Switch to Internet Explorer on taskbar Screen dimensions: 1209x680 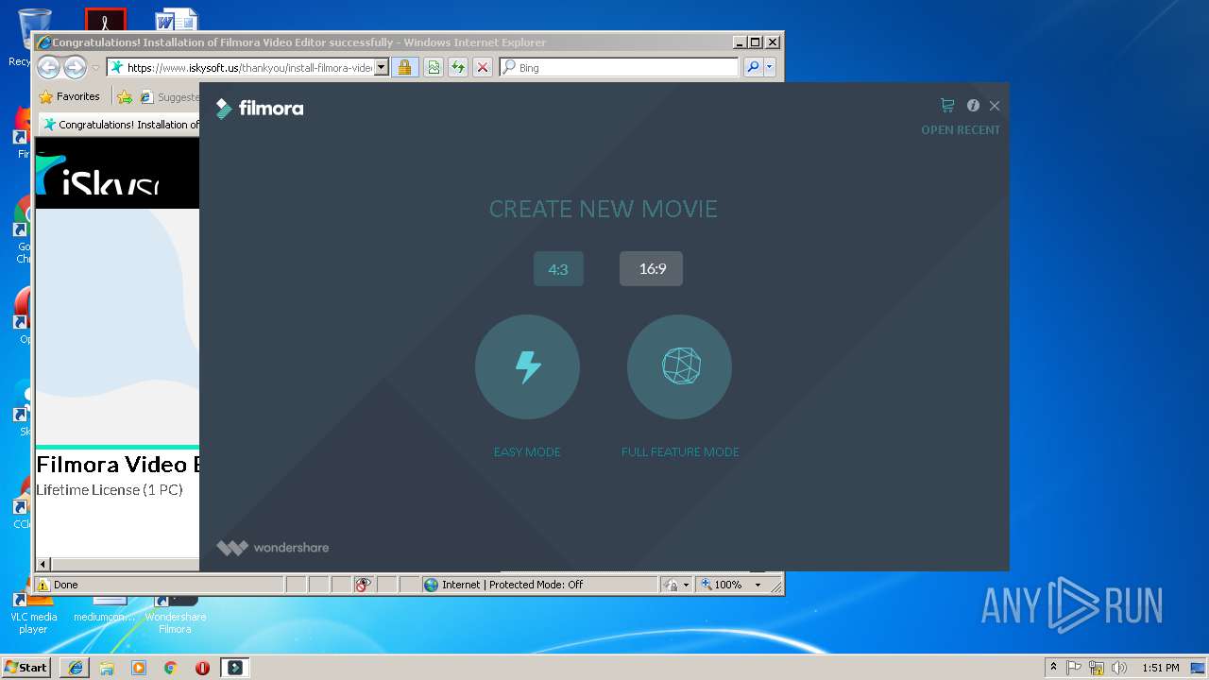[76, 668]
